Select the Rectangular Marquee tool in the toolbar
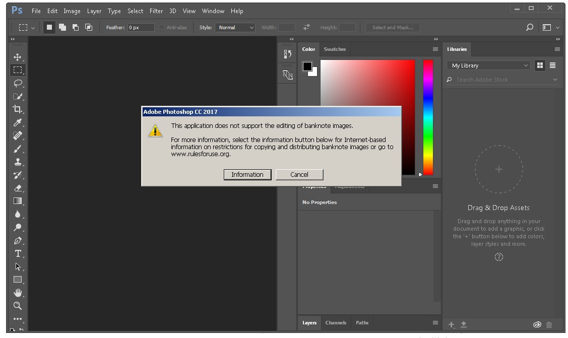This screenshot has width=568, height=338. coord(17,70)
